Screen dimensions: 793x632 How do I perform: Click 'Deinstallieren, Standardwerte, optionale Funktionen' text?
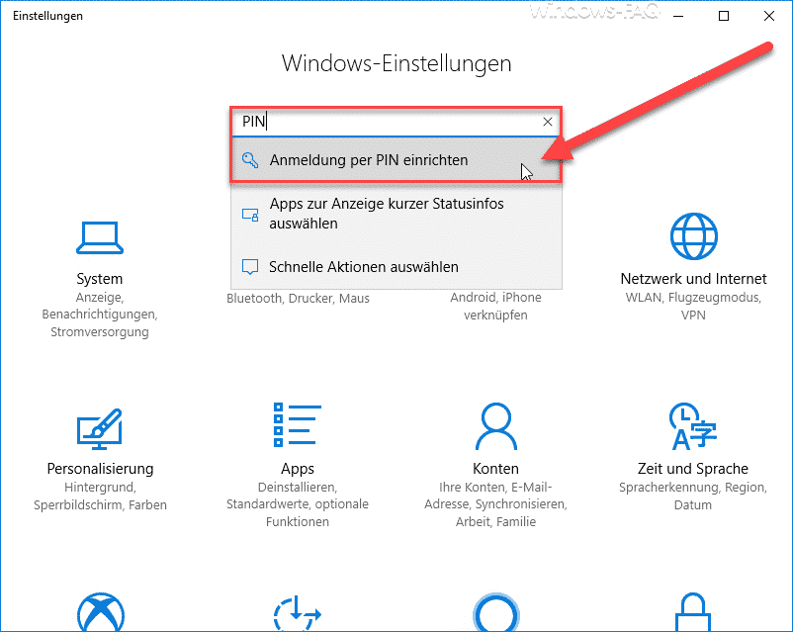point(298,504)
